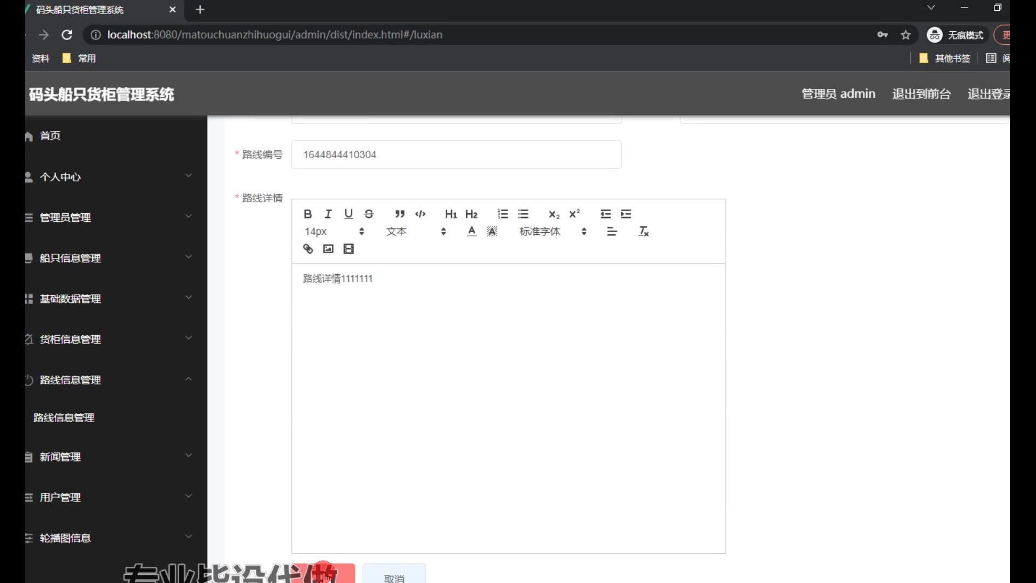Click the 取消 cancel button
The width and height of the screenshot is (1036, 583).
pyautogui.click(x=394, y=575)
